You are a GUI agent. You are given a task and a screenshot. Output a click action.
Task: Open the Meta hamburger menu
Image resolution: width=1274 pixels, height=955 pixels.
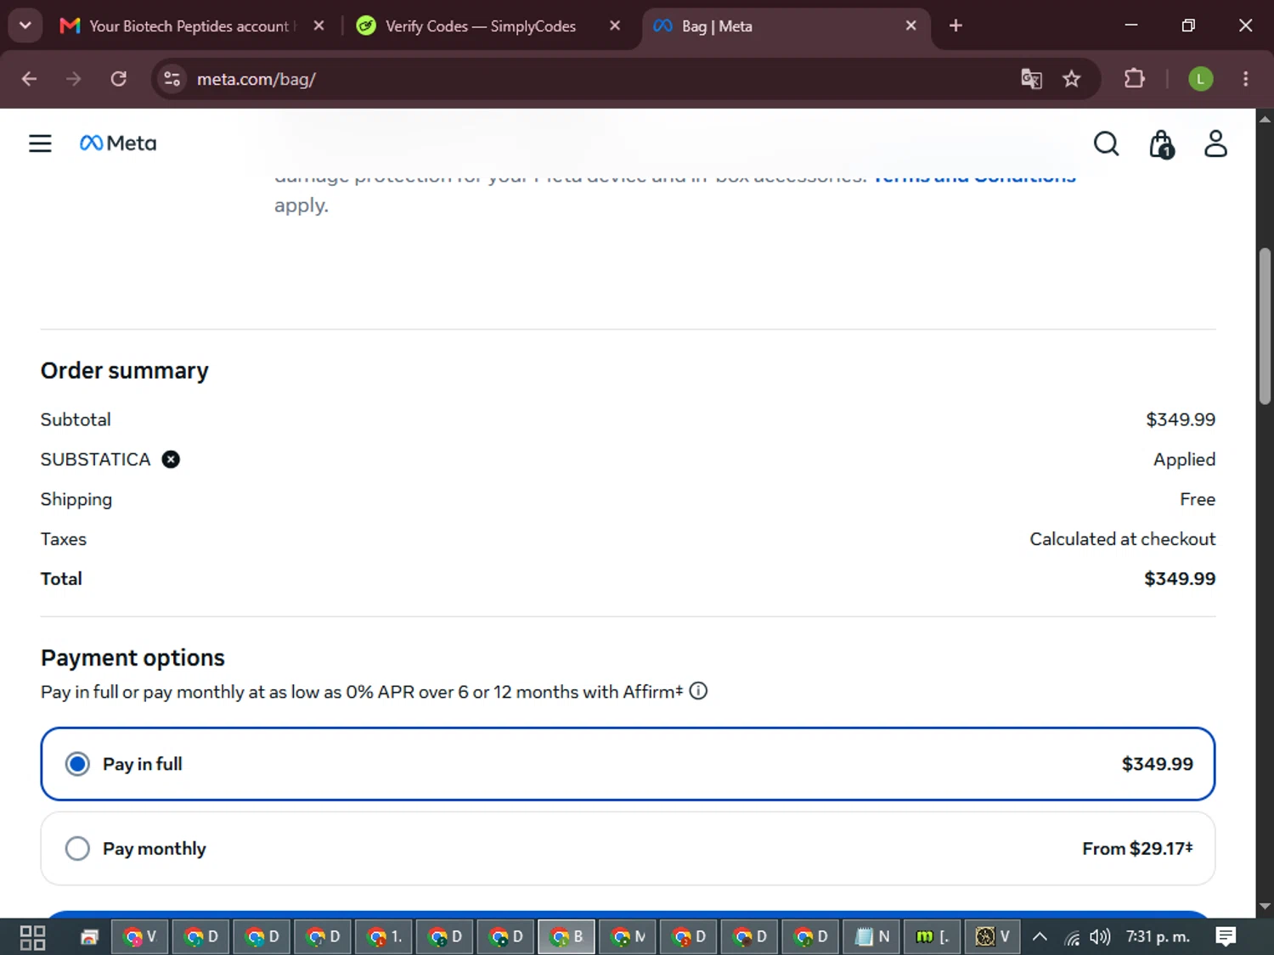tap(40, 143)
